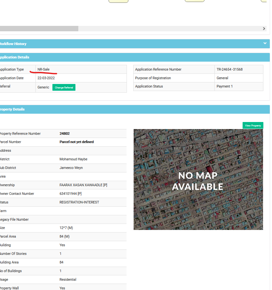Image resolution: width=272 pixels, height=290 pixels.
Task: Click the horizontal scrollbar right arrow
Action: coord(264,28)
